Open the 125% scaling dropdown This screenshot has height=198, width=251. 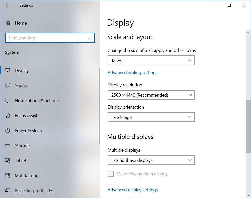point(151,60)
